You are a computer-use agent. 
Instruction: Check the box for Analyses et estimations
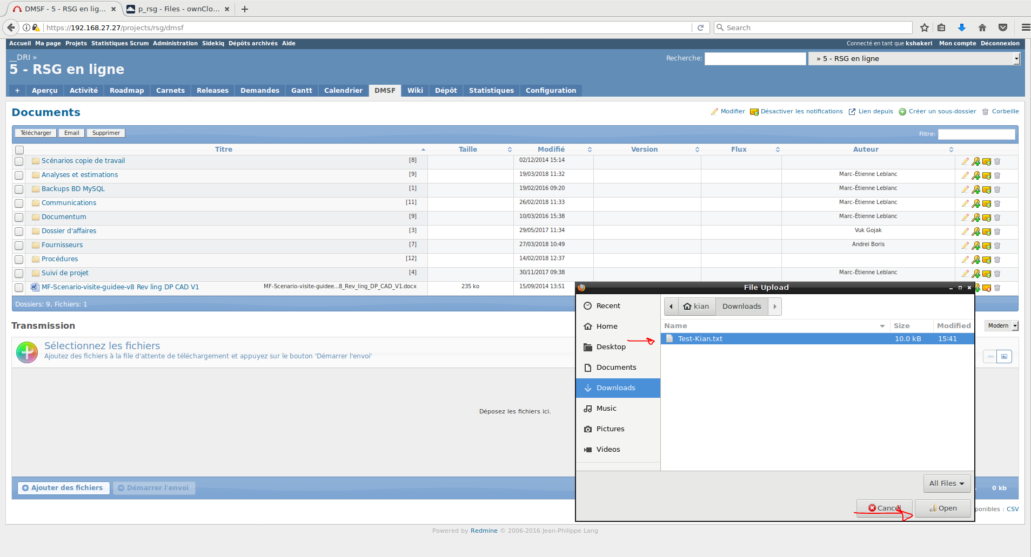(19, 175)
